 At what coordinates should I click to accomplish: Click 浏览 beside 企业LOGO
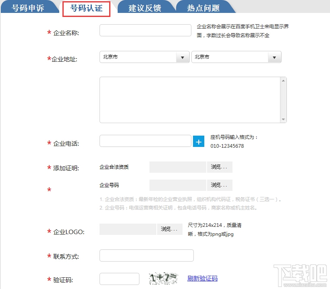pos(170,229)
